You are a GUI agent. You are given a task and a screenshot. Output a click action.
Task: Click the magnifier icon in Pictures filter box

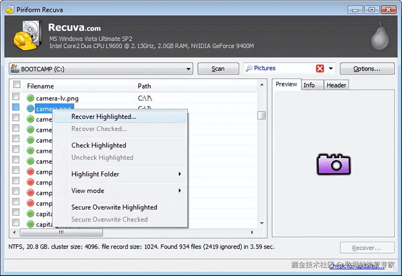[249, 68]
